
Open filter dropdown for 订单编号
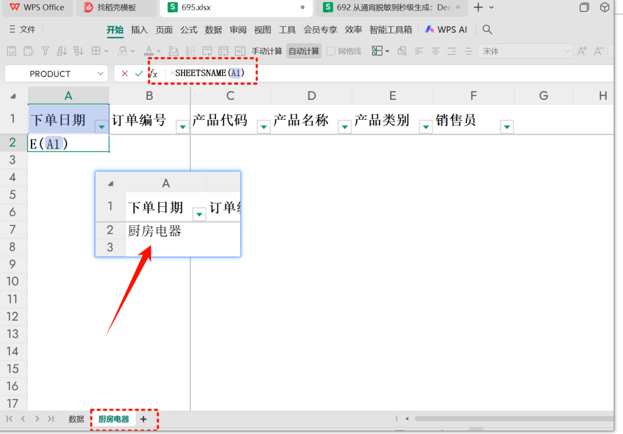pyautogui.click(x=183, y=127)
